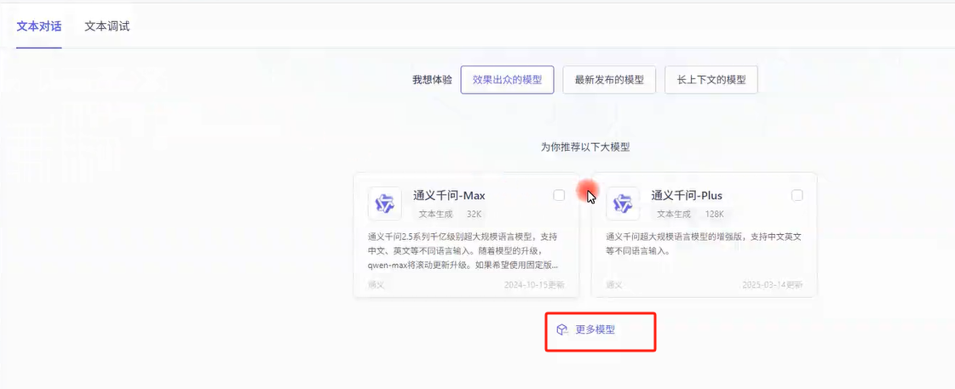Image resolution: width=955 pixels, height=389 pixels.
Task: Click 文本生成 tag on the Max card
Action: coord(435,215)
